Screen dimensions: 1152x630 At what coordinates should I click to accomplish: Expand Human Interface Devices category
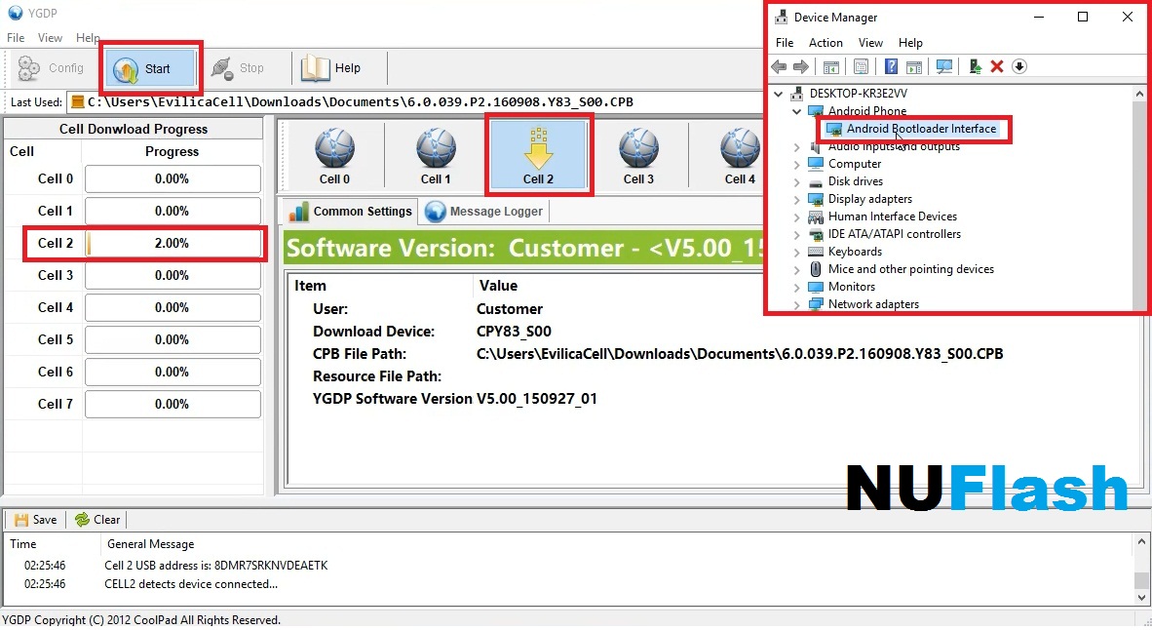[x=797, y=217]
